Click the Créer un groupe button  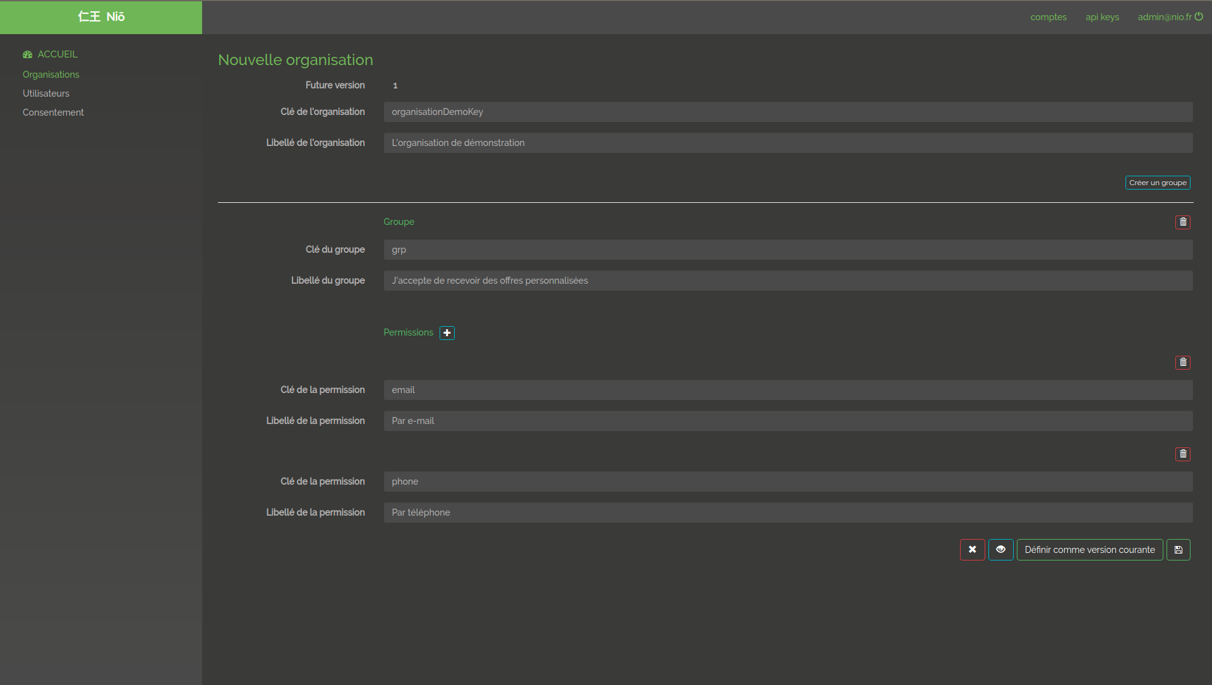[x=1157, y=183]
